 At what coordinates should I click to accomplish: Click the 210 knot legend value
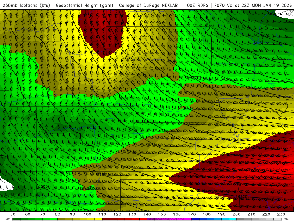pyautogui.click(x=251, y=214)
